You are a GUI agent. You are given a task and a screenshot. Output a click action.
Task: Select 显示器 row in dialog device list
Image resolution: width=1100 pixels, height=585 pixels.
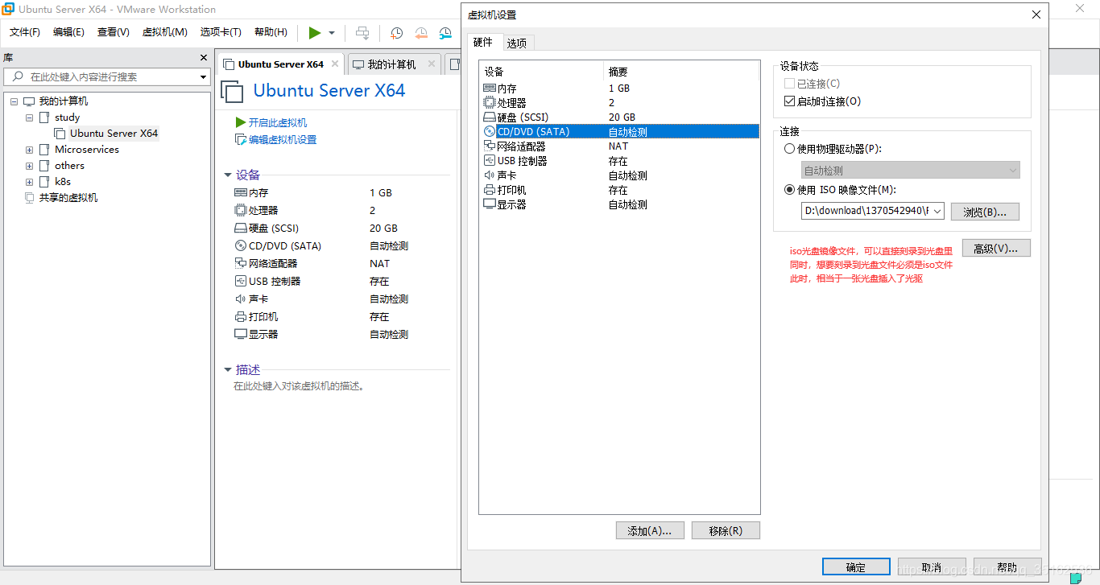620,204
